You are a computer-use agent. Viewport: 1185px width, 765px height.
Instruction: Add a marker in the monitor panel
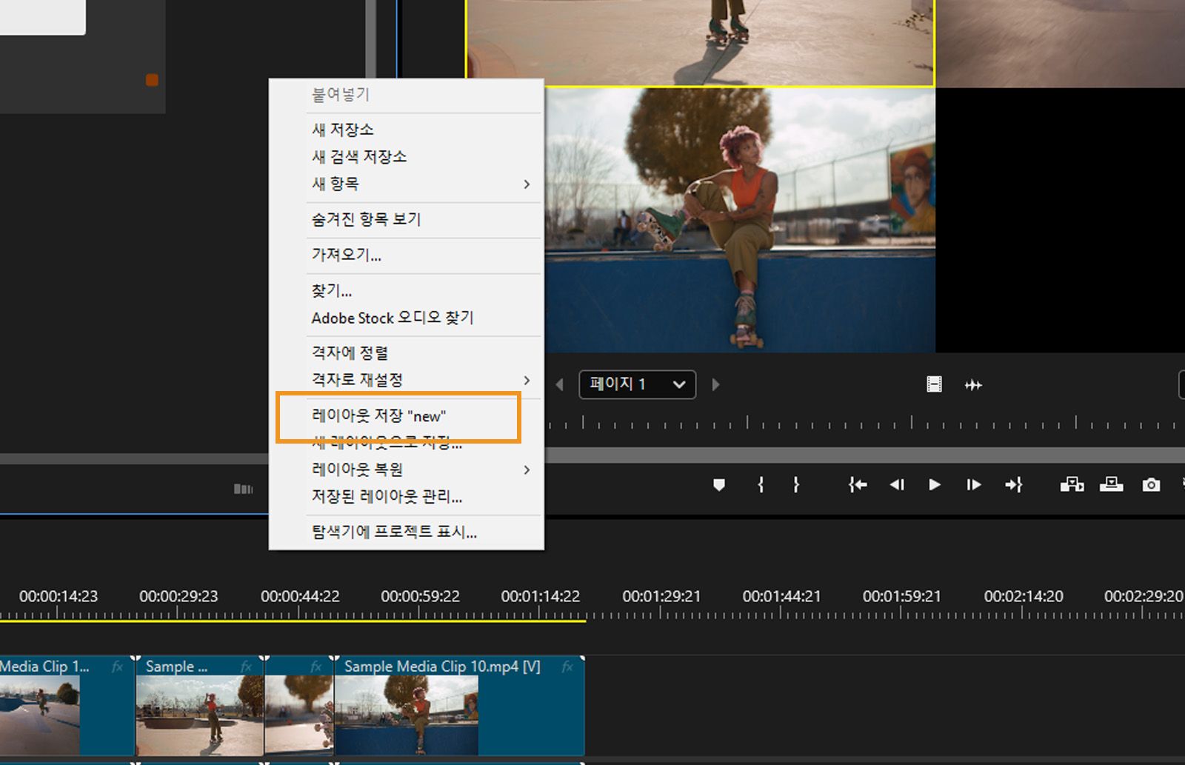[718, 485]
